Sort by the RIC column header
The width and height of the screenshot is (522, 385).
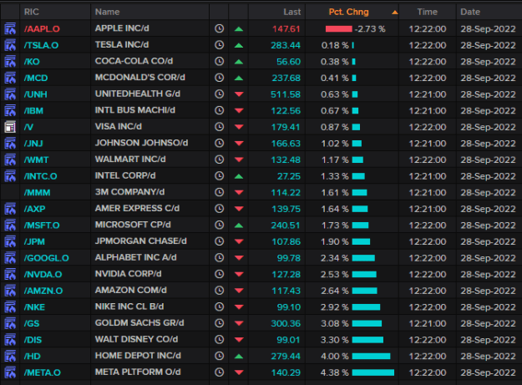click(31, 12)
